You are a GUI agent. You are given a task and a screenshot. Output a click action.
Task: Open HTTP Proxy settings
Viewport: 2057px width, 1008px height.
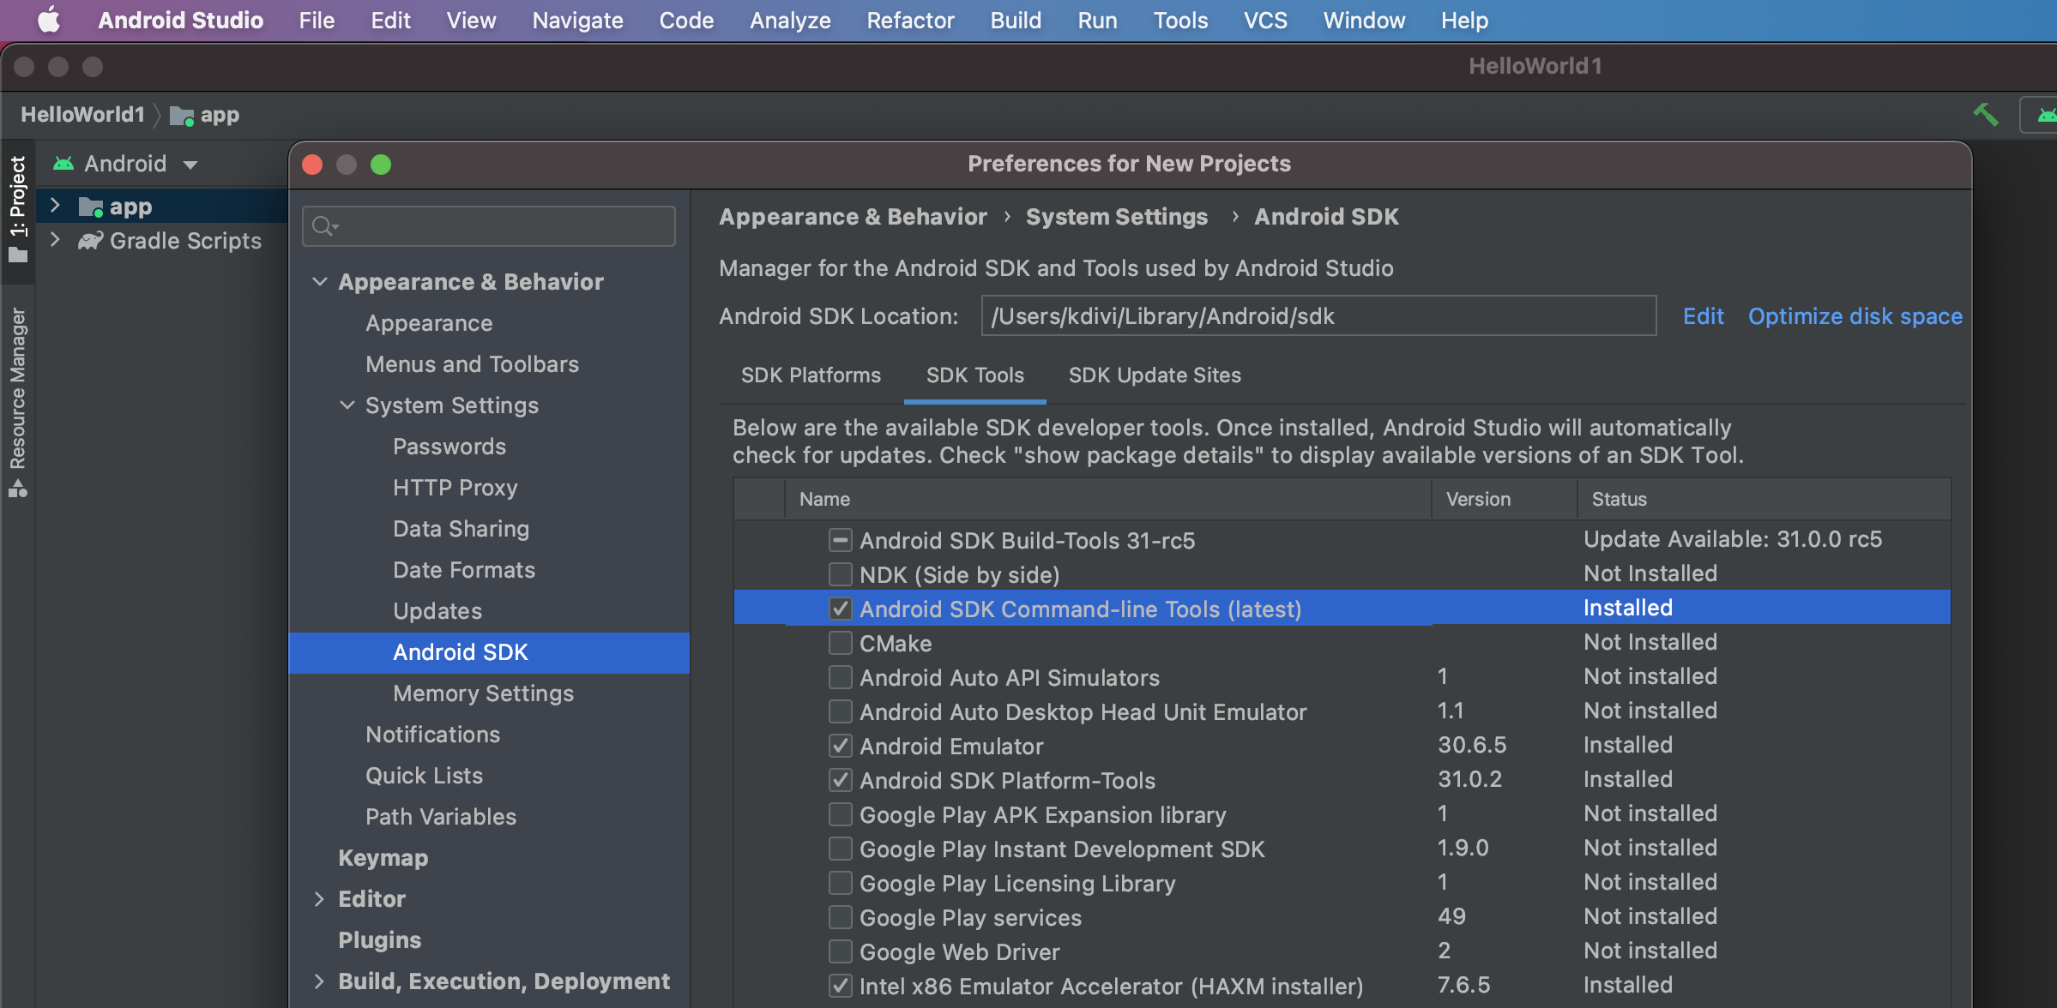tap(455, 488)
